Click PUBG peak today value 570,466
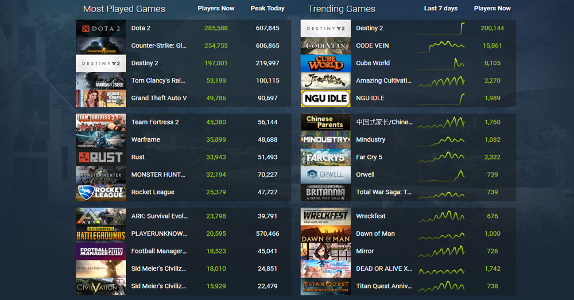The width and height of the screenshot is (574, 300). tap(267, 234)
